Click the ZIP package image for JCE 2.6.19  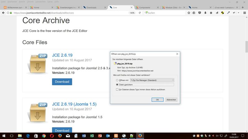click(x=38, y=64)
